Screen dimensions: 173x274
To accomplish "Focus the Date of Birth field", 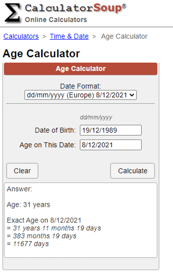I will click(111, 130).
